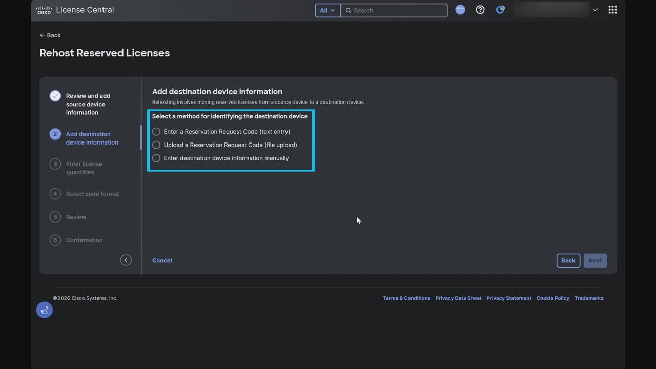Image resolution: width=656 pixels, height=369 pixels.
Task: Click the Search input field
Action: coord(398,10)
